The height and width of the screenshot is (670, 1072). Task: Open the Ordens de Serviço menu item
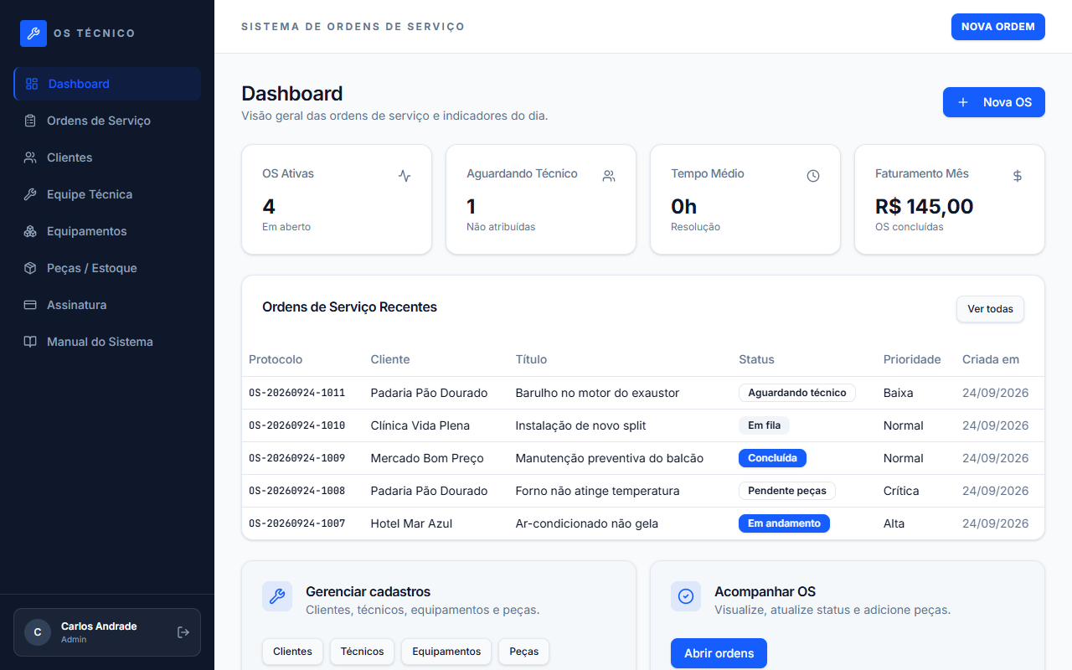pyautogui.click(x=107, y=121)
